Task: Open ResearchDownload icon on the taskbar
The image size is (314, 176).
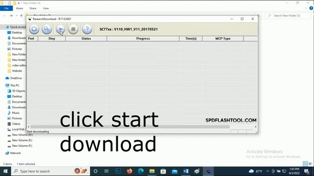Action: coord(208,171)
